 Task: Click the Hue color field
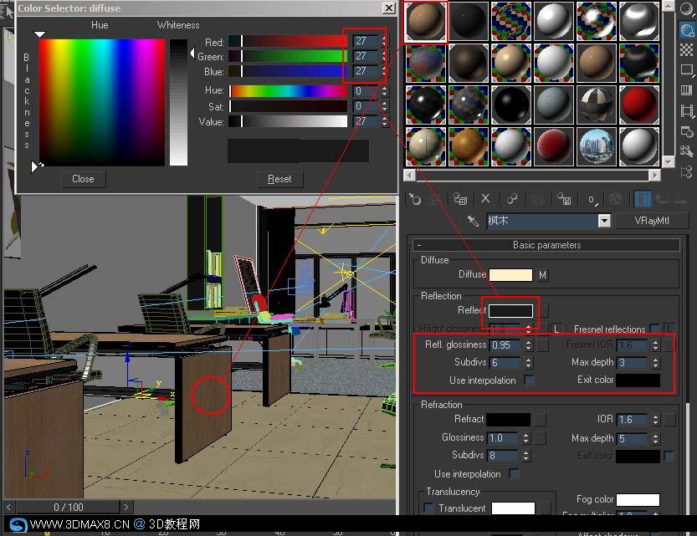point(102,103)
